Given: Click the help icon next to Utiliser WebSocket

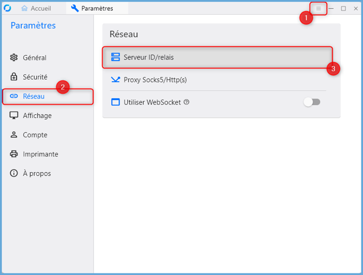Looking at the screenshot, I should [186, 102].
